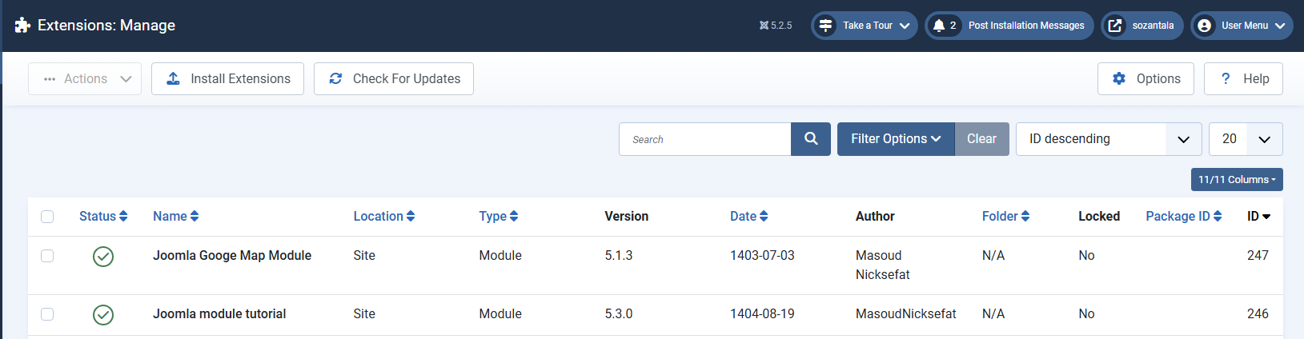This screenshot has width=1304, height=339.
Task: Sort by Folder column header
Action: click(x=1006, y=217)
